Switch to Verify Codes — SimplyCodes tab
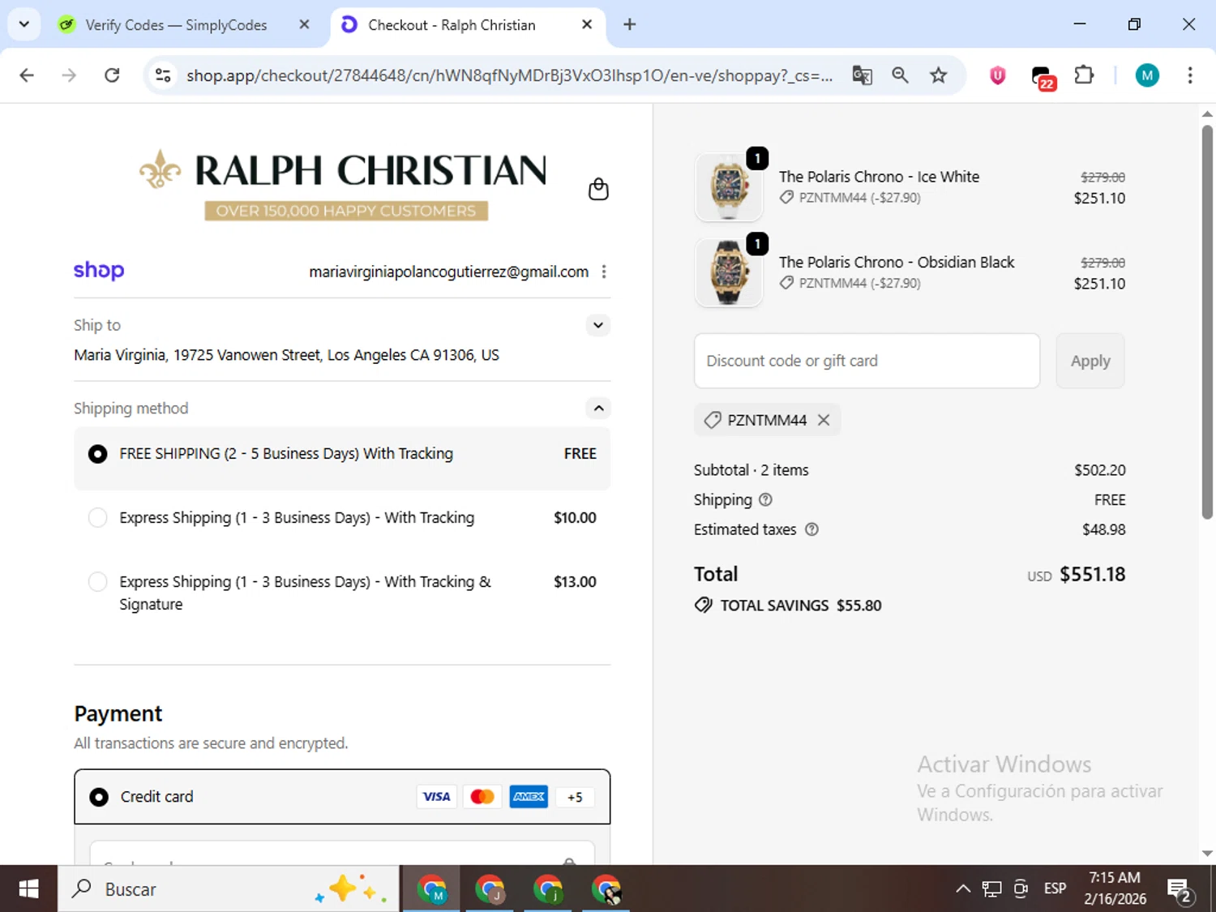The height and width of the screenshot is (912, 1216). tap(176, 25)
